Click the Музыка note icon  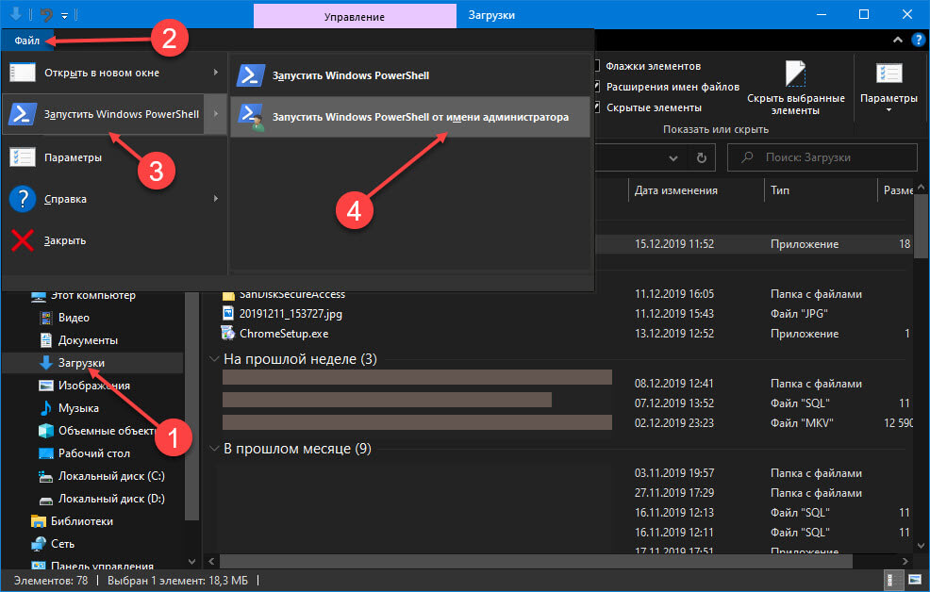(45, 408)
